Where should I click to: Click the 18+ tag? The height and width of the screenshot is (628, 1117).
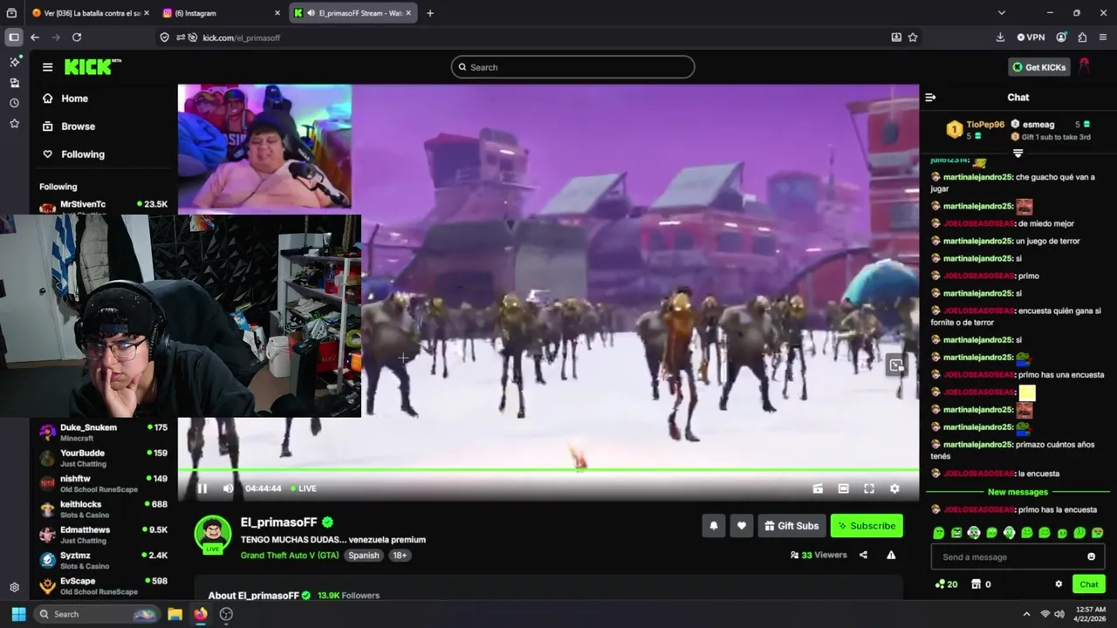pos(400,555)
